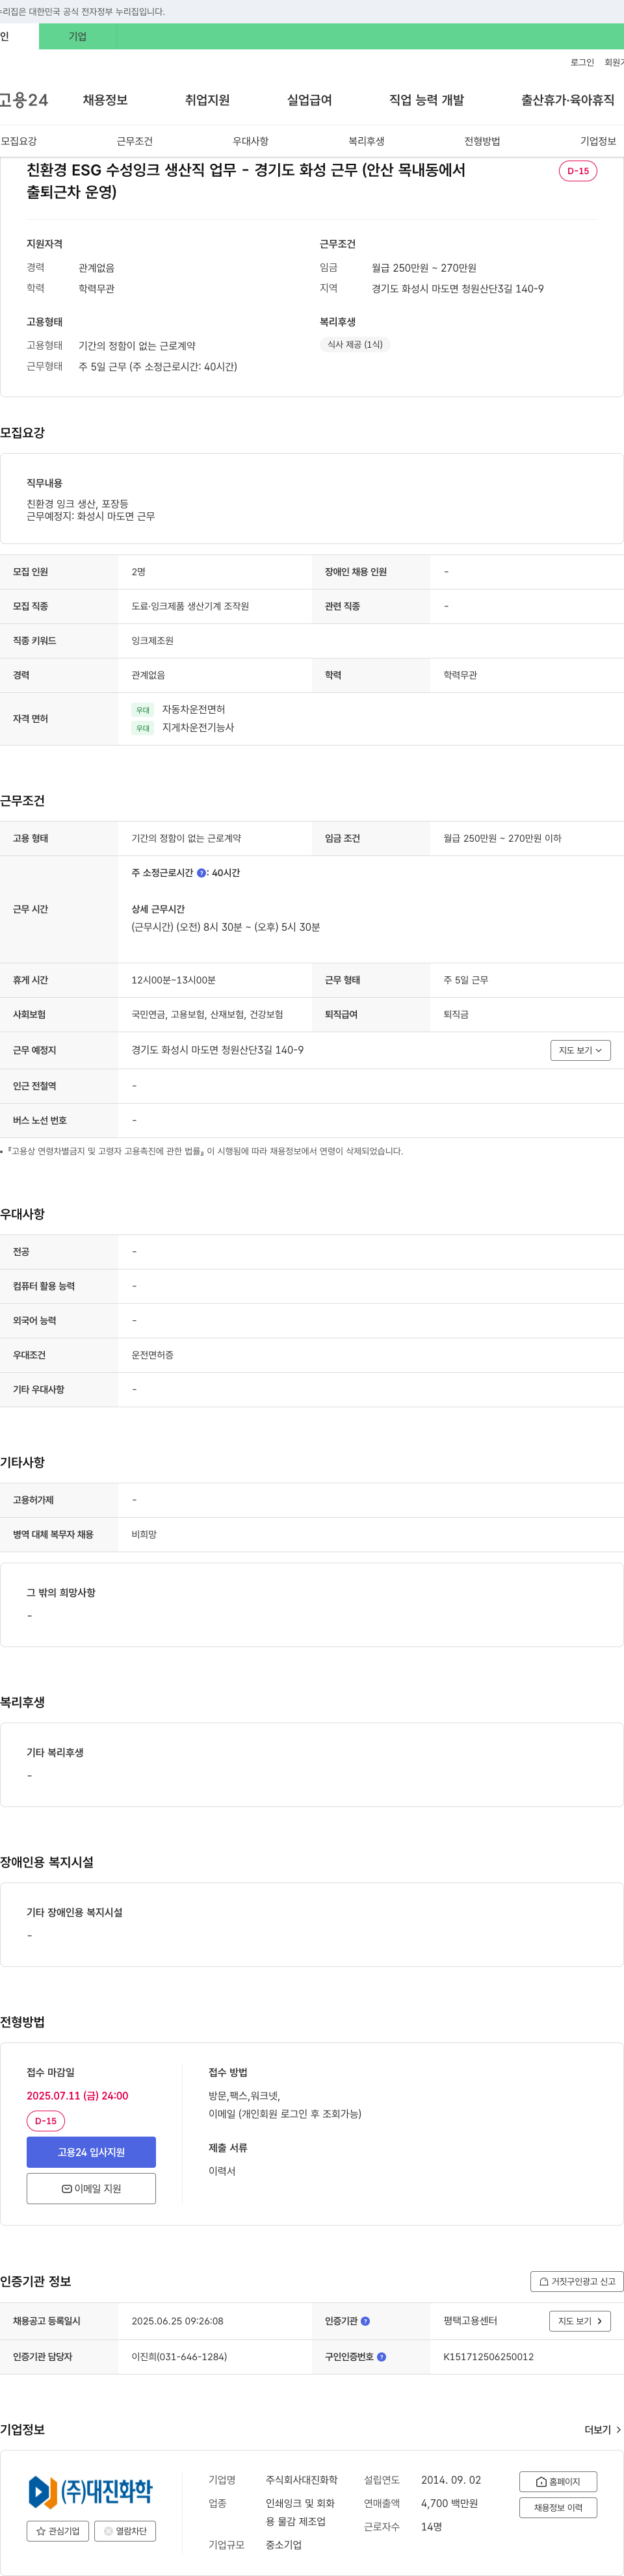Click the D-15 badge beside job title
This screenshot has height=2576, width=624.
coord(578,171)
